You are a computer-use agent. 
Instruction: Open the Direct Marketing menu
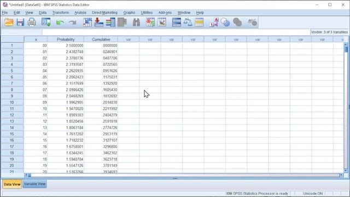(104, 13)
